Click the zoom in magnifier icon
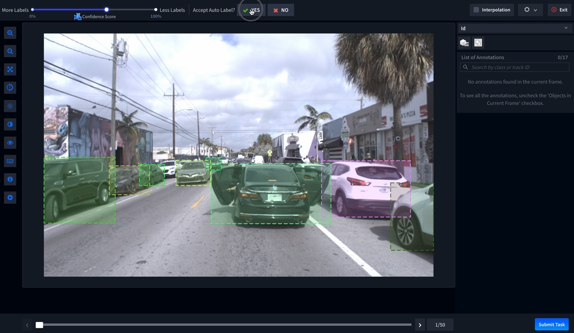The image size is (574, 333). click(x=10, y=33)
